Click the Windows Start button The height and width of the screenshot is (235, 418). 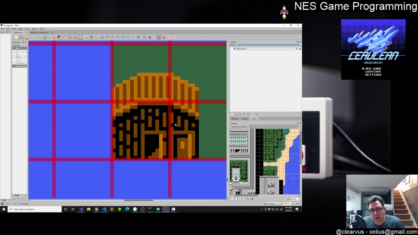point(4,209)
